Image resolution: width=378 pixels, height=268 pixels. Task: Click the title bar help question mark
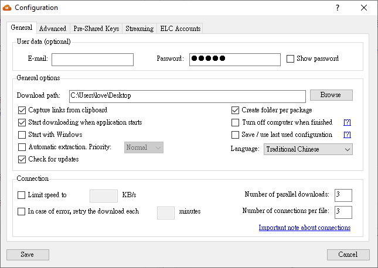coord(337,8)
